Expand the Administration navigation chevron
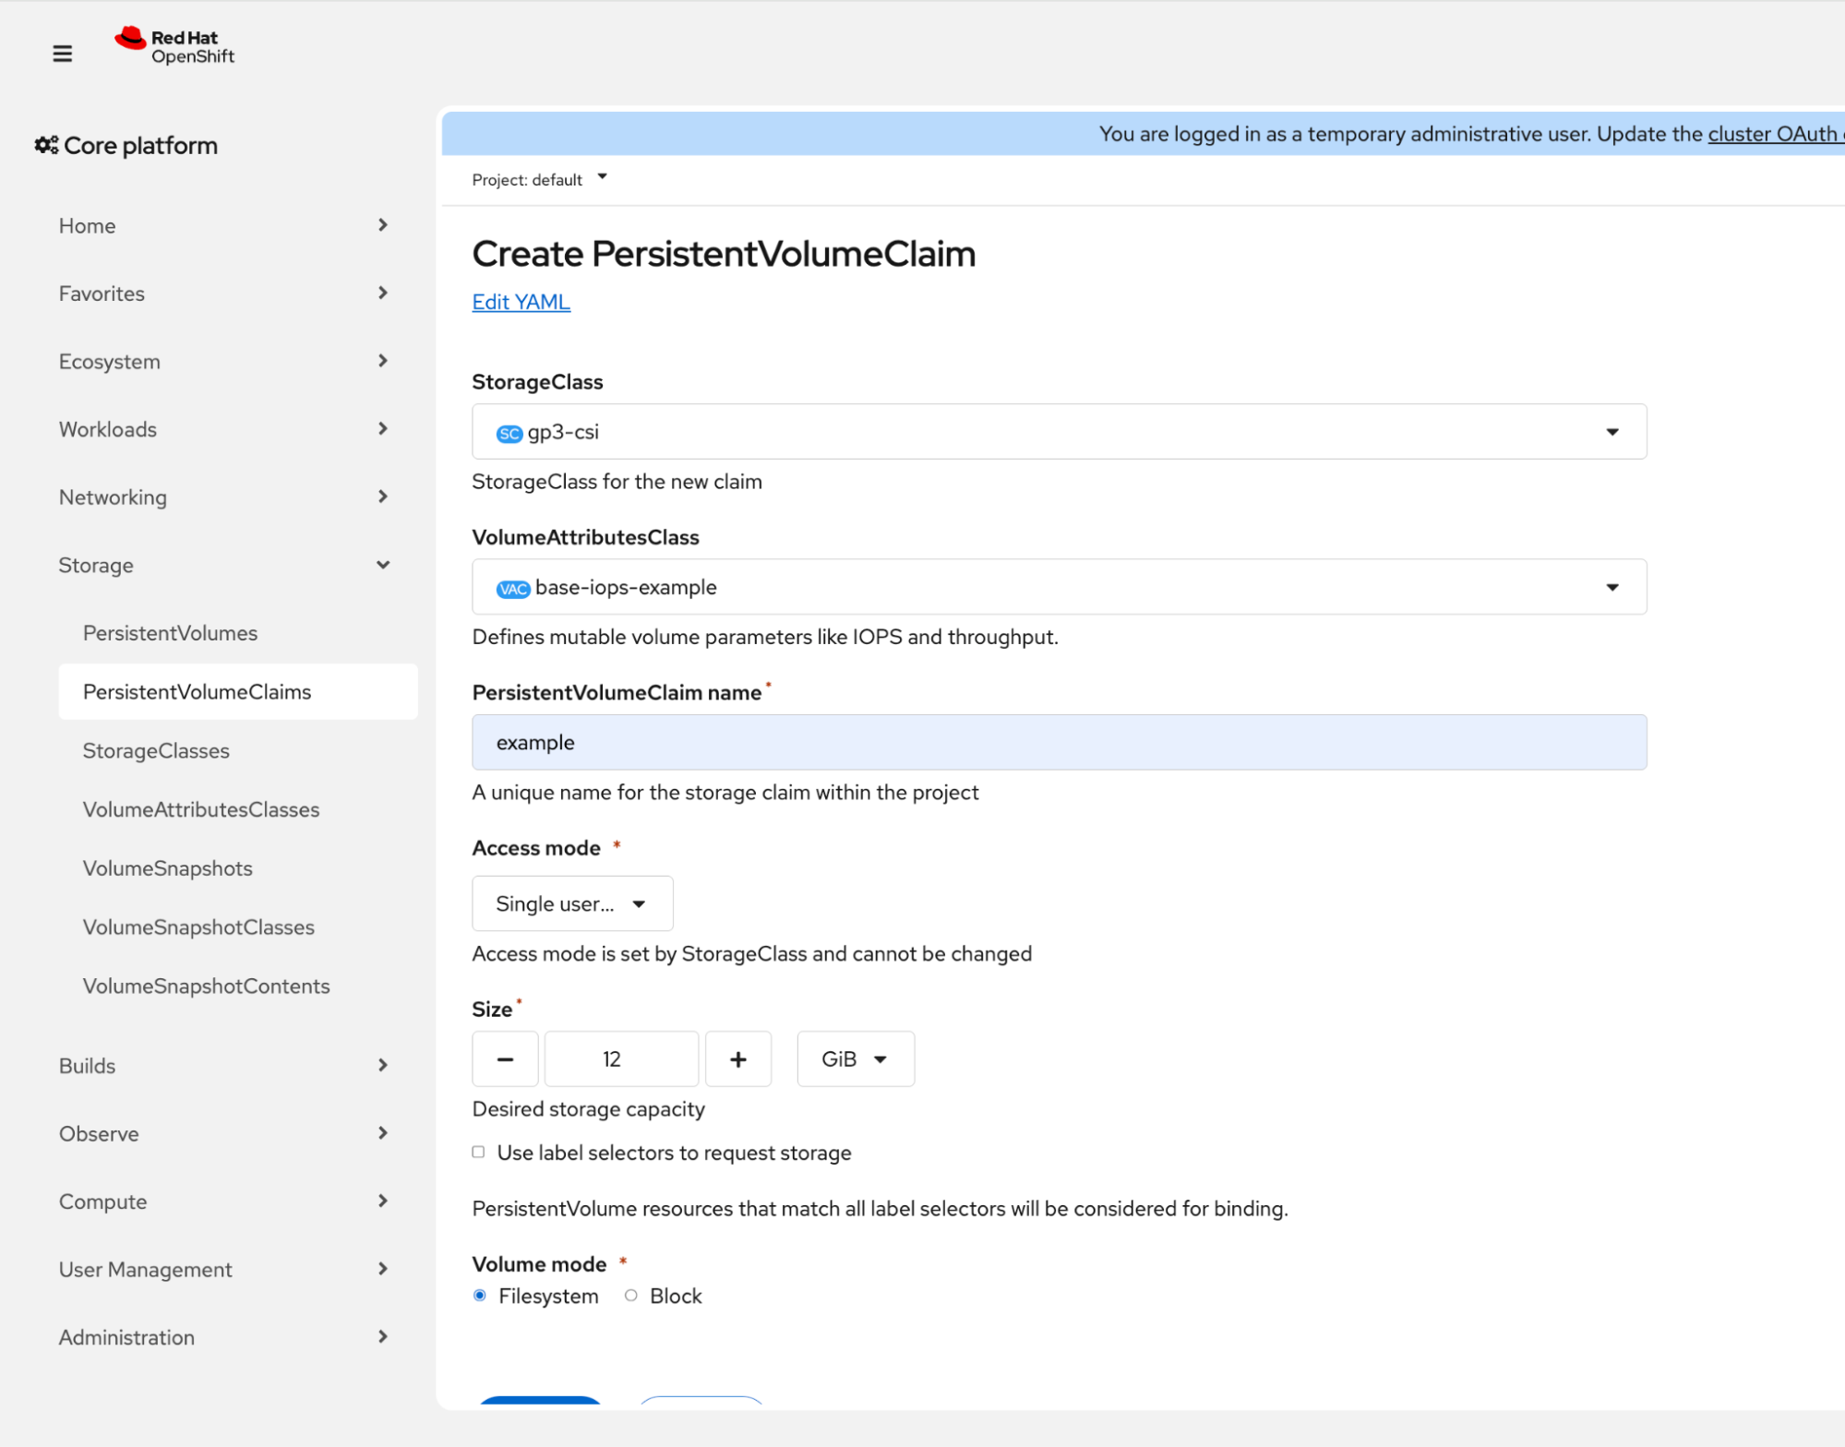The image size is (1845, 1447). [383, 1336]
